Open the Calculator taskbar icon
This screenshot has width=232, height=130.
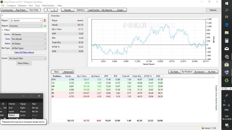(x=227, y=40)
